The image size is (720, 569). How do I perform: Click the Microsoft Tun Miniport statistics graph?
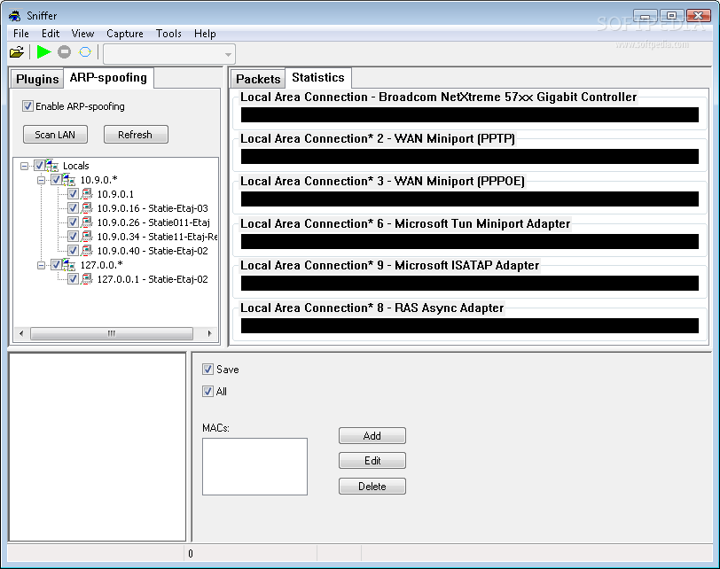pyautogui.click(x=470, y=241)
